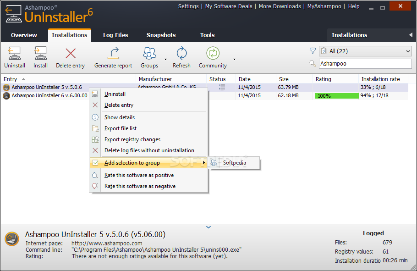
Task: Click the search magnifier icon
Action: (x=313, y=63)
